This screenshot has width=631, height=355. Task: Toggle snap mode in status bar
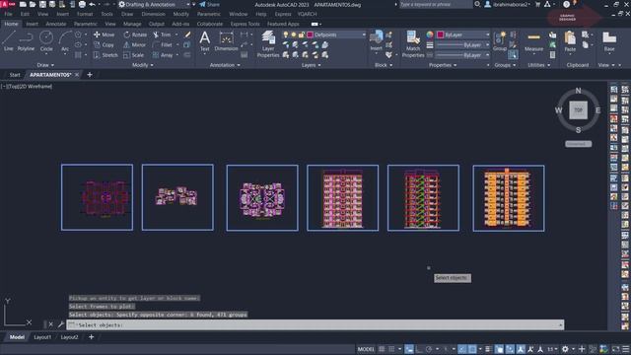pyautogui.click(x=391, y=349)
